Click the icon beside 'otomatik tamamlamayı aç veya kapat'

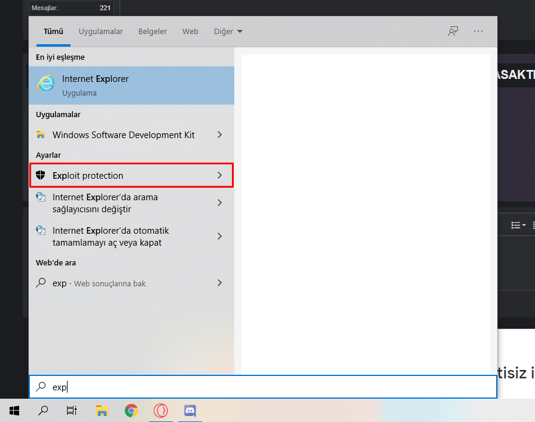[41, 231]
